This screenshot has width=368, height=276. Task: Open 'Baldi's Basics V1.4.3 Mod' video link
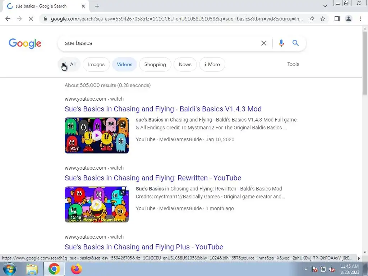coord(163,109)
